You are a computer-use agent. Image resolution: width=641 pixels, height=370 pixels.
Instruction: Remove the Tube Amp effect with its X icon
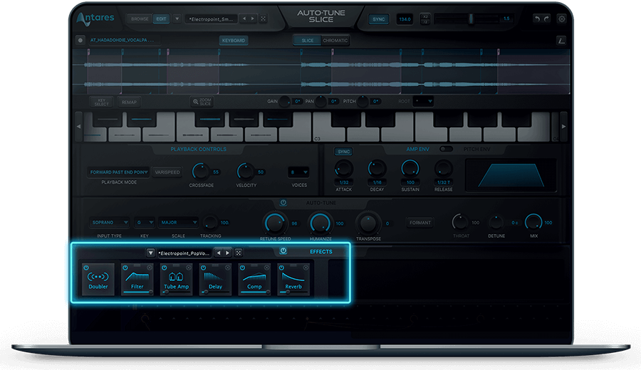tap(189, 268)
